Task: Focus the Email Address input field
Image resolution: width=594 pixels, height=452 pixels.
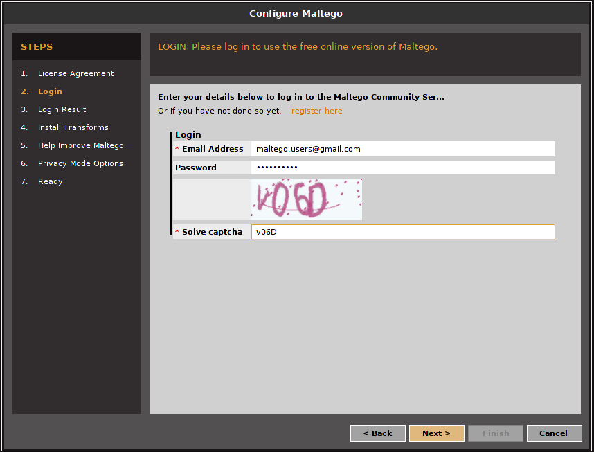Action: (402, 149)
